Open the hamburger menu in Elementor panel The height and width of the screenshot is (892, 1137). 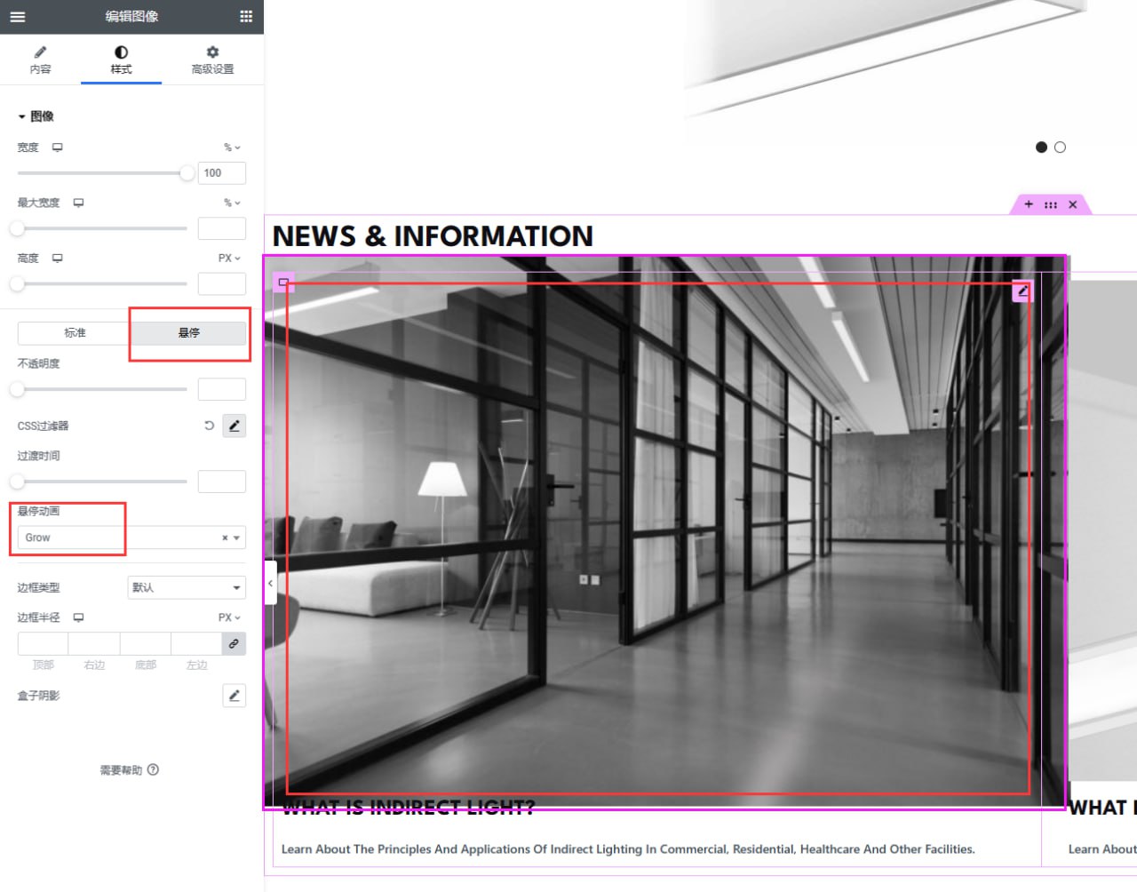pos(18,16)
